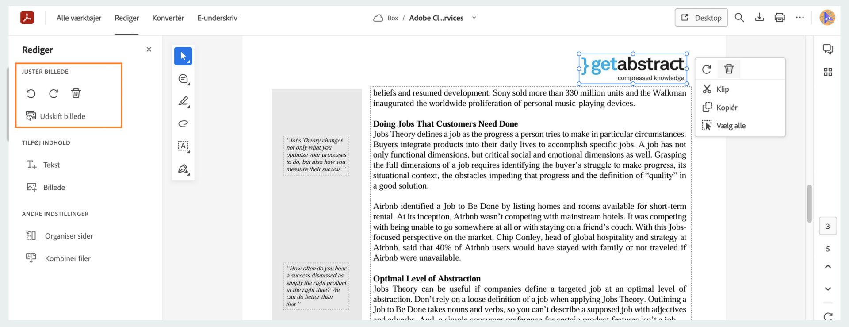The width and height of the screenshot is (849, 327).
Task: Open the Konvertér tab
Action: [168, 18]
